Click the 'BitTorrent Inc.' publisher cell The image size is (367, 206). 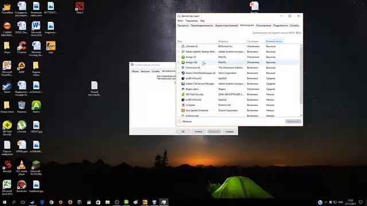point(225,46)
